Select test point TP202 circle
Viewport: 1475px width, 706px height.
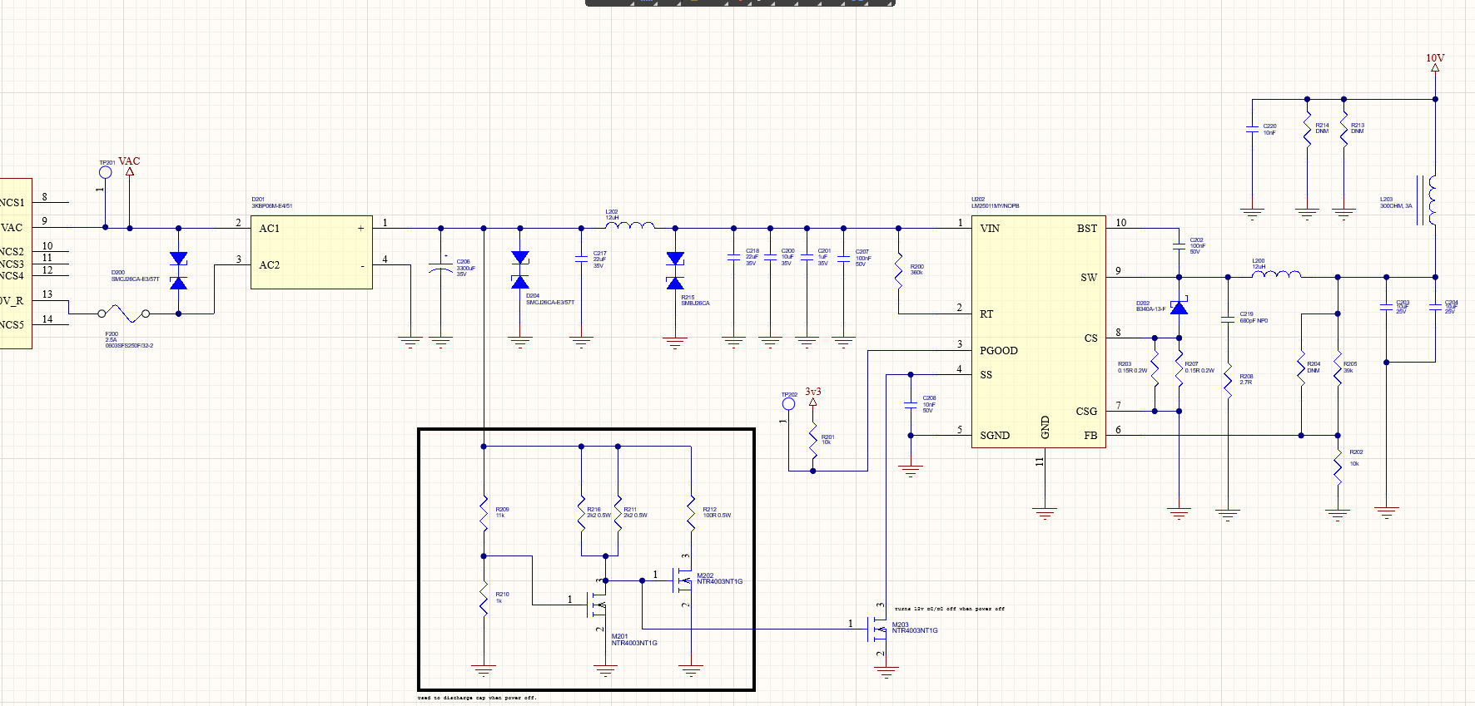(x=788, y=404)
